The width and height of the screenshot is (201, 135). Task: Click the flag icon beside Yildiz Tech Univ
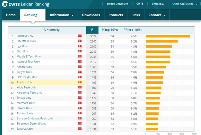[x=80, y=87]
